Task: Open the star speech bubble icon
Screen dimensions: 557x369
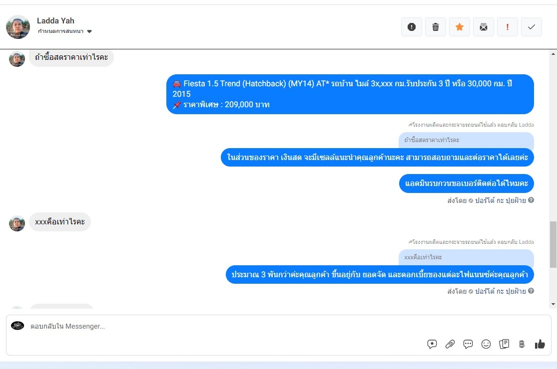Action: click(432, 344)
